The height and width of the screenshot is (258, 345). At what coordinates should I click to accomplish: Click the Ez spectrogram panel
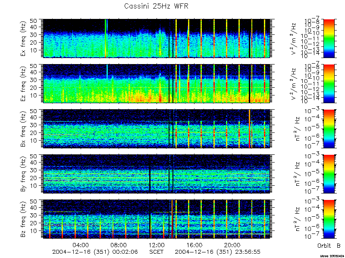pos(157,83)
